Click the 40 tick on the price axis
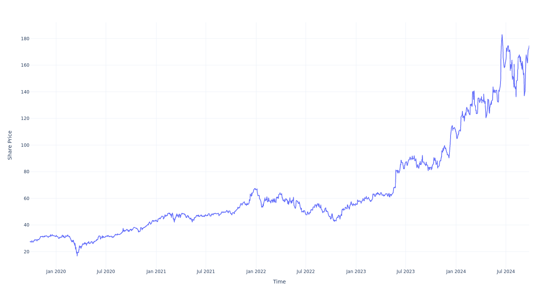559x298 pixels. coord(26,225)
